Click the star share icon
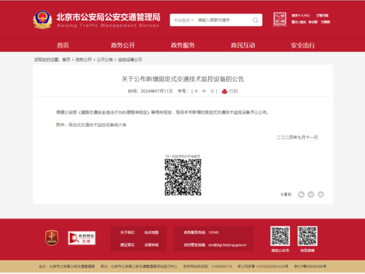 tap(321, 194)
